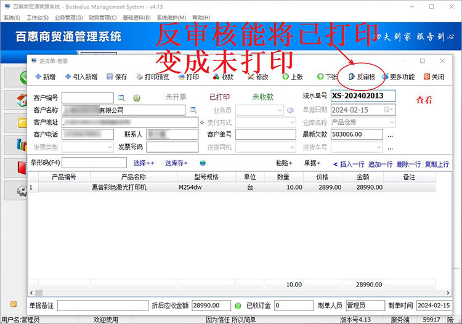Click the lookup icon beside 客户编号

pyautogui.click(x=121, y=98)
